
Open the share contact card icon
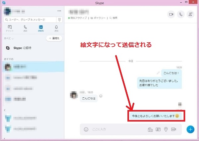[158, 129]
